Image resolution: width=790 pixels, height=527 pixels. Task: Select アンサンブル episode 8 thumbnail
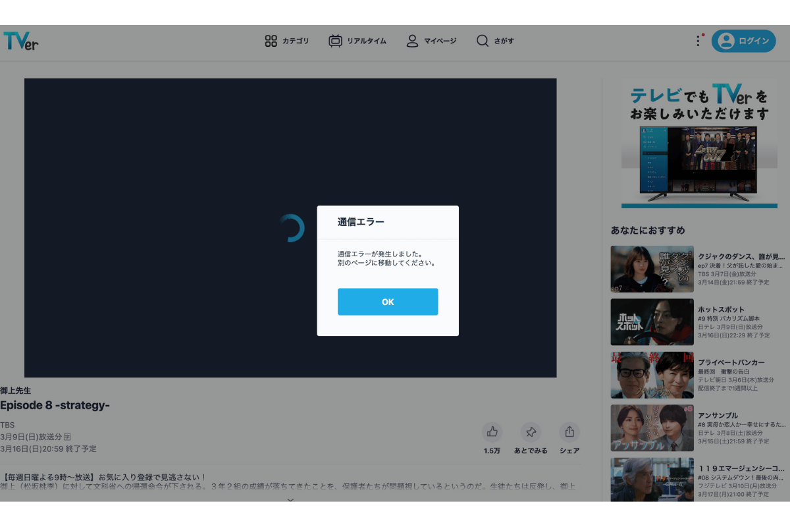point(652,428)
